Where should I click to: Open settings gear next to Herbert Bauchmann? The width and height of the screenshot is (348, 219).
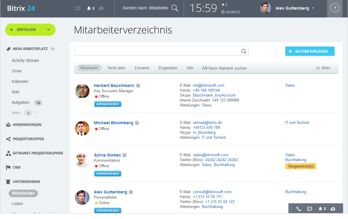[x=138, y=85]
